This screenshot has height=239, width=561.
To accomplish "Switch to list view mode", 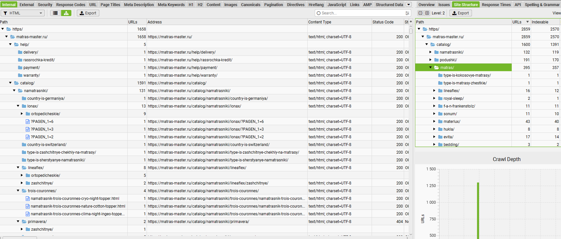I will point(55,13).
